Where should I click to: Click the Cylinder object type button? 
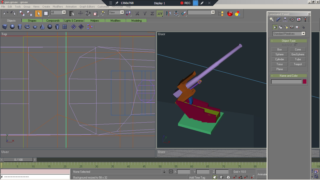point(279,59)
